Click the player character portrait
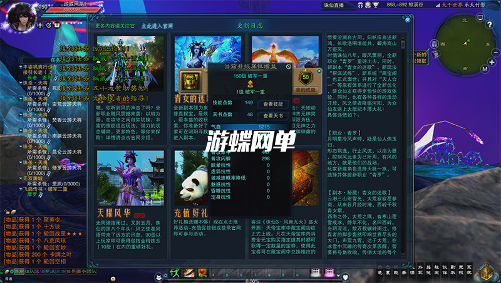The image size is (501, 283). [x=22, y=17]
